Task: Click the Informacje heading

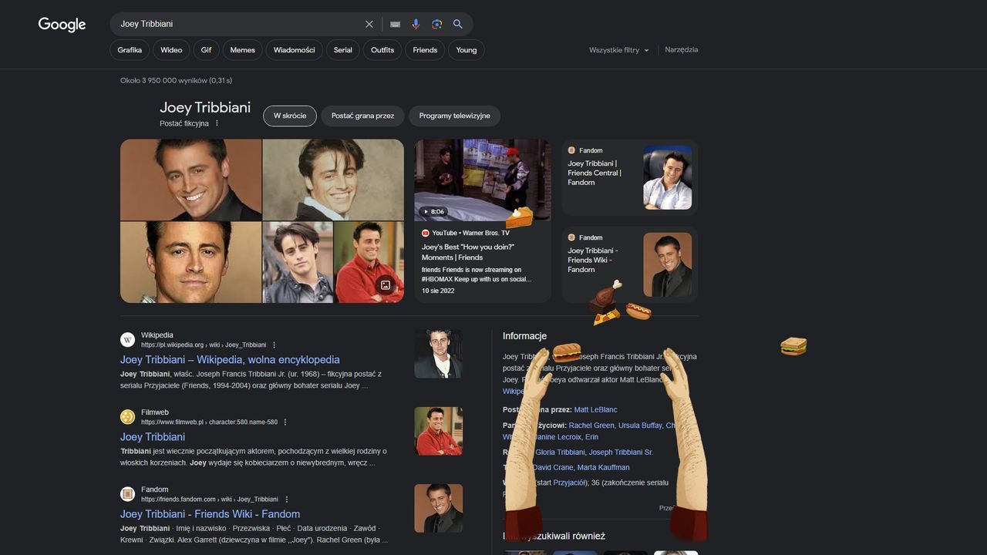Action: point(524,336)
